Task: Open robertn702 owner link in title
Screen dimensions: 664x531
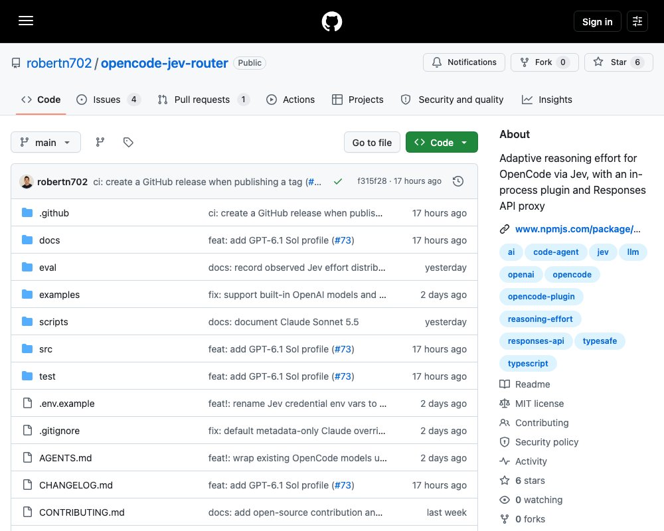Action: [x=59, y=63]
